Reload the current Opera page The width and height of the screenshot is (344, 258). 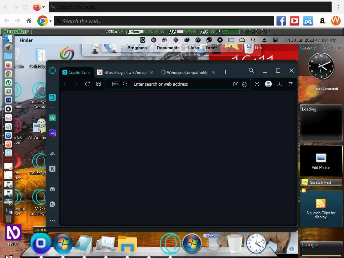click(x=88, y=84)
